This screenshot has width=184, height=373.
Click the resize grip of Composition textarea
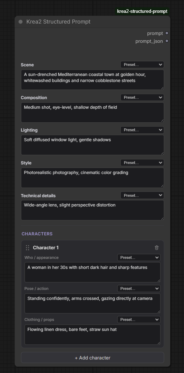[162, 121]
